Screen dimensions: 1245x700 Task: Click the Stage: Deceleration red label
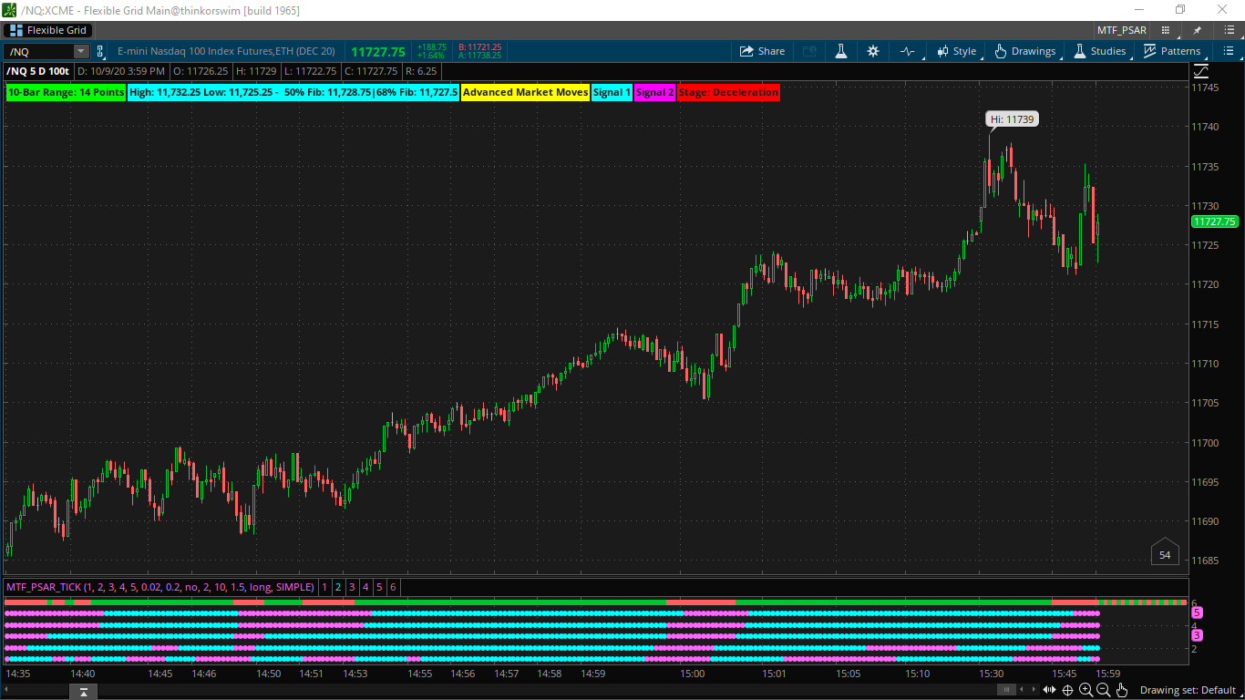(x=728, y=92)
